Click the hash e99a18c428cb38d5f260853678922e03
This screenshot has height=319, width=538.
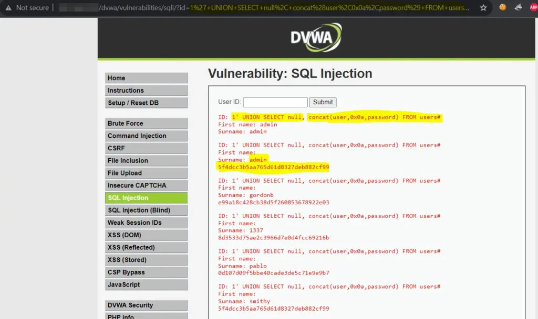(273, 202)
